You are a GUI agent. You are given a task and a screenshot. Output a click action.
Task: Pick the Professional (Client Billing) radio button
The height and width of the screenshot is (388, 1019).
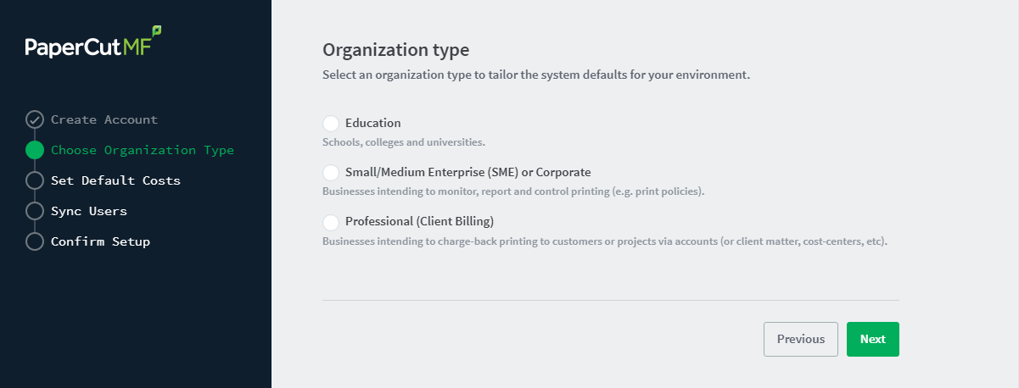[331, 222]
